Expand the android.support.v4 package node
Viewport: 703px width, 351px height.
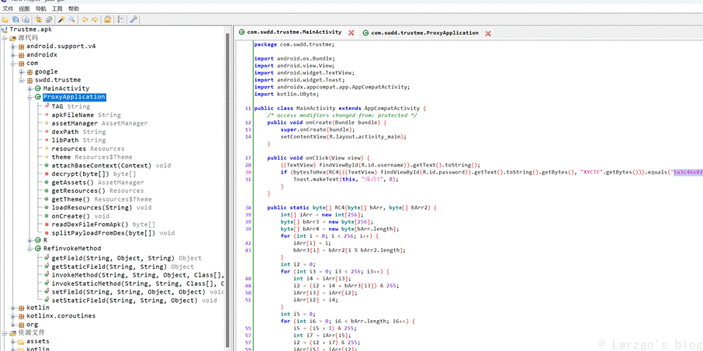click(13, 46)
